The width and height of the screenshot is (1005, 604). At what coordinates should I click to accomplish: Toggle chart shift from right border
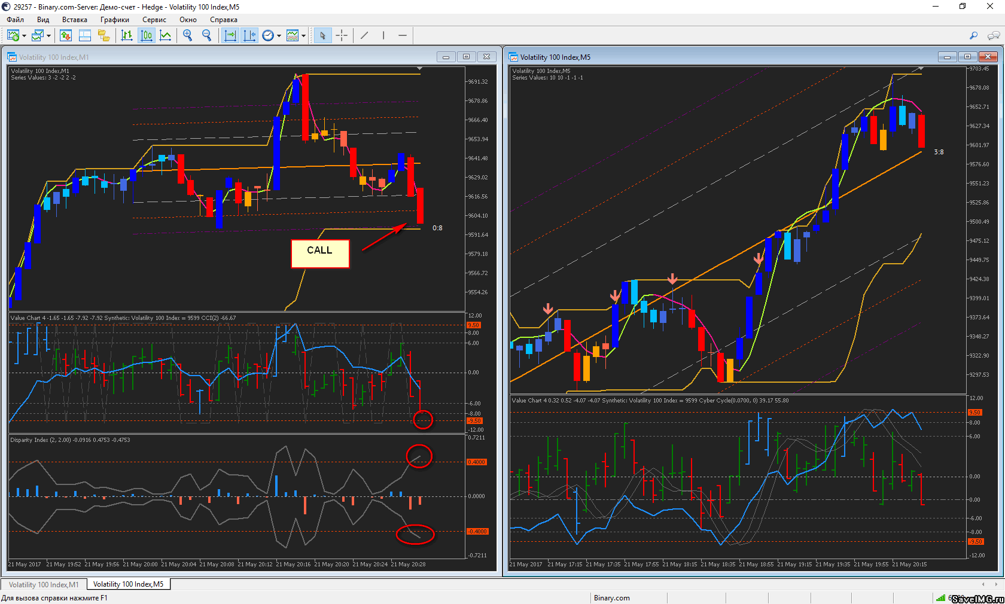click(249, 36)
